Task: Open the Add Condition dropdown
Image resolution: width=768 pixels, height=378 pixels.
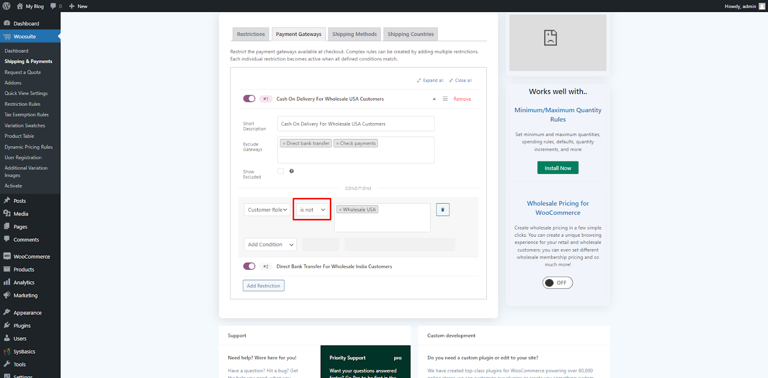Action: click(x=270, y=244)
